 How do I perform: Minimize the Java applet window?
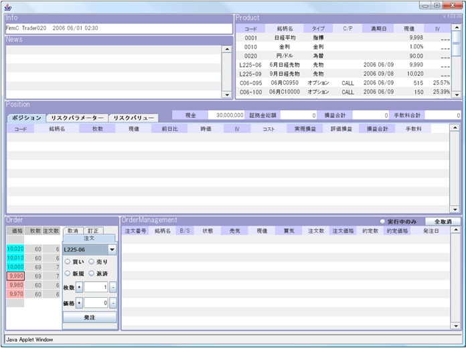426,5
